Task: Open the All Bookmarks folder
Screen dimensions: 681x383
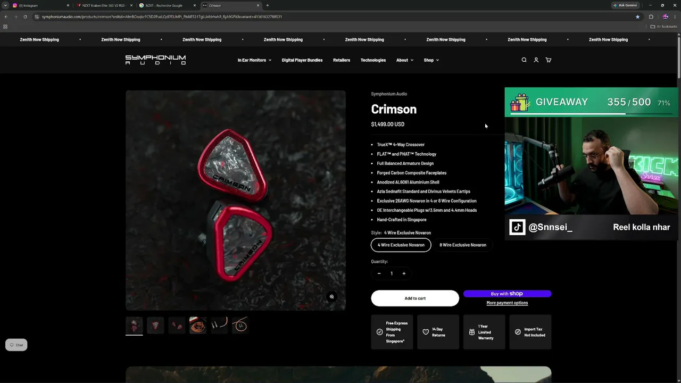Action: (664, 27)
